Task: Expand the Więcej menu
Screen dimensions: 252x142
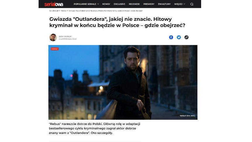Action: coord(179,4)
